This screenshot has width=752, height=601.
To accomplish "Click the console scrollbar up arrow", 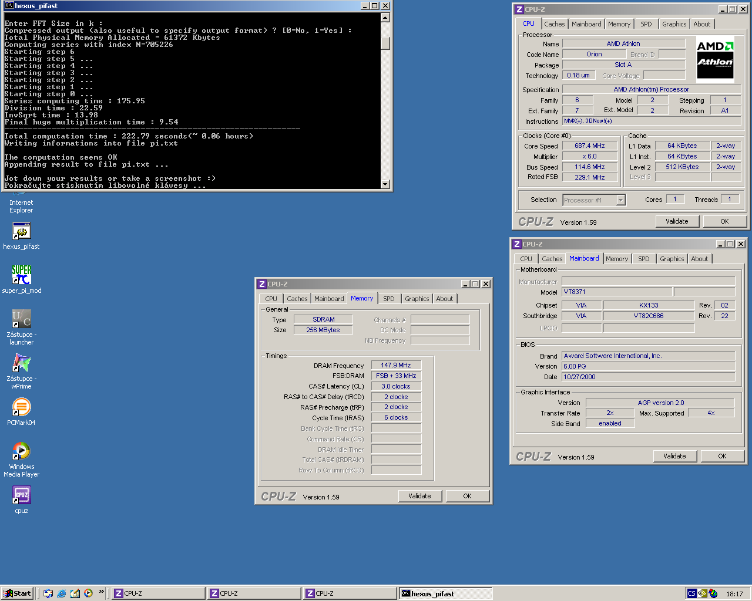I will click(x=385, y=17).
